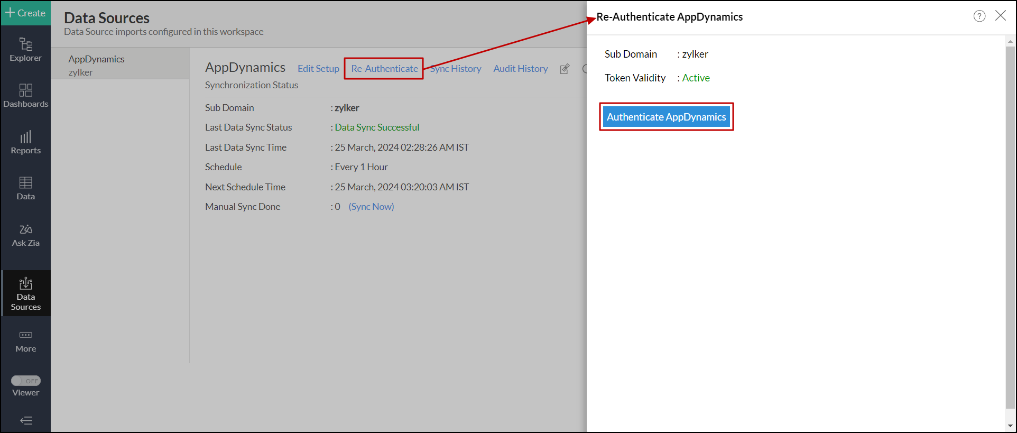Click the Synchronization Status label
The height and width of the screenshot is (433, 1017).
252,85
